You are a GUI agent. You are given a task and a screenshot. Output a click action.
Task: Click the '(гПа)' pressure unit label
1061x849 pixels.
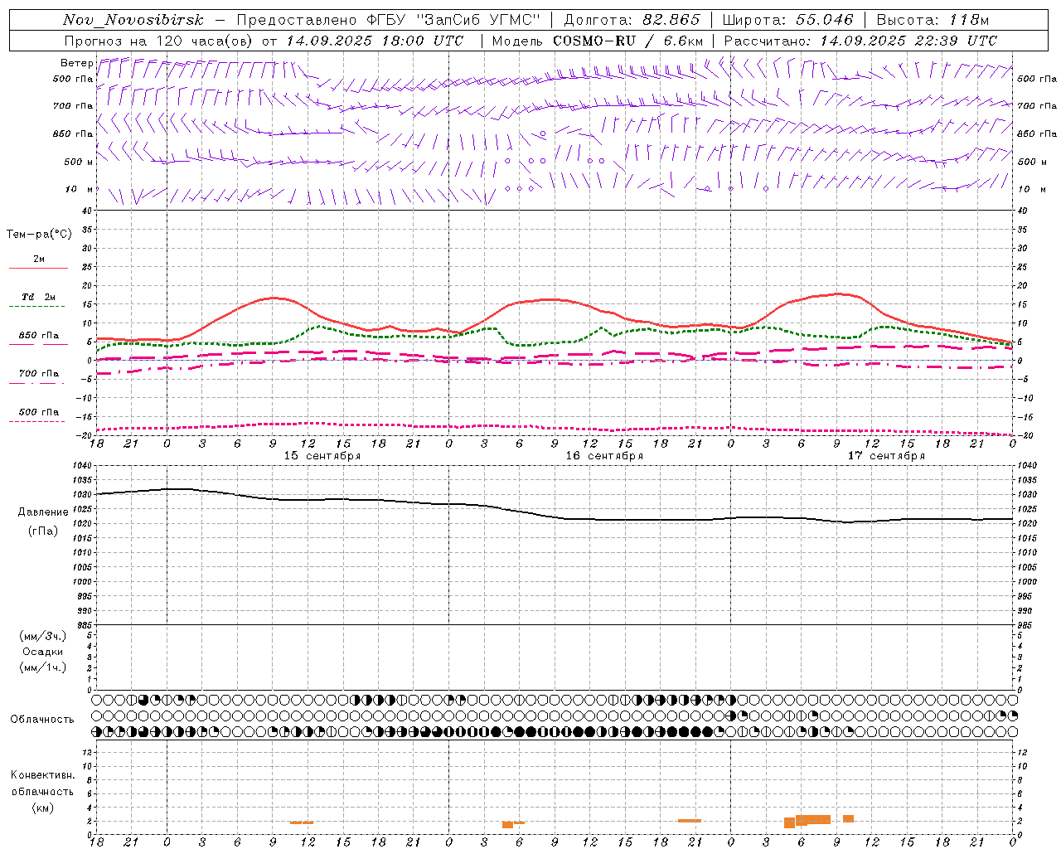43,531
